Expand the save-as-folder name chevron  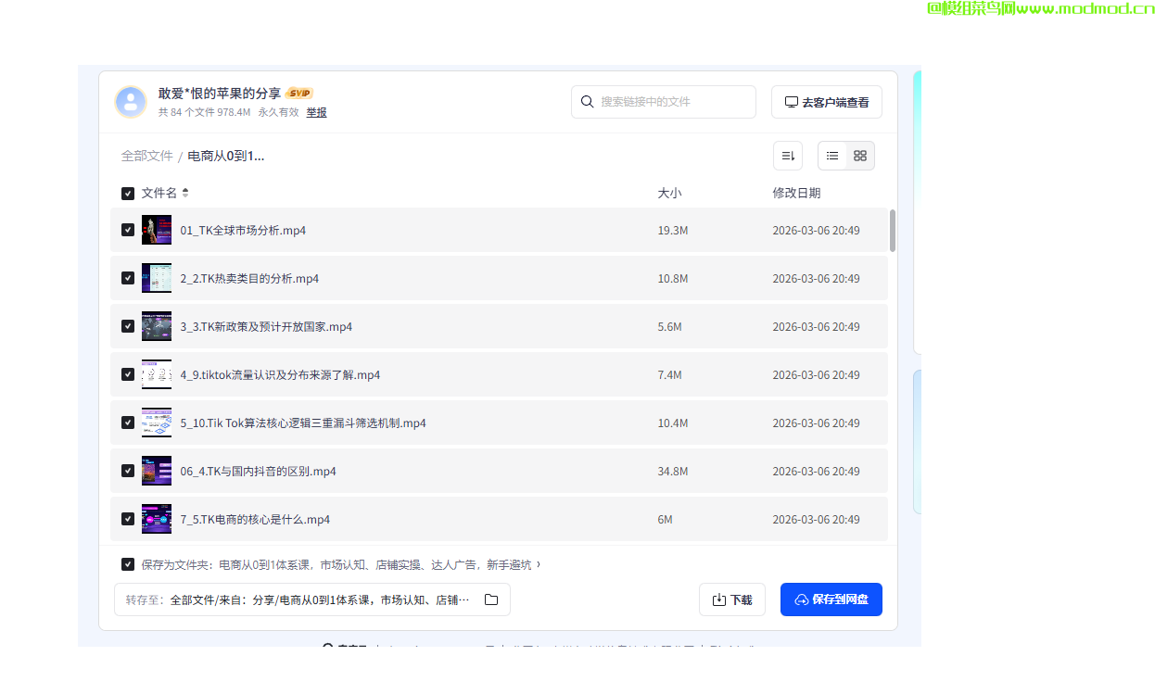(539, 564)
